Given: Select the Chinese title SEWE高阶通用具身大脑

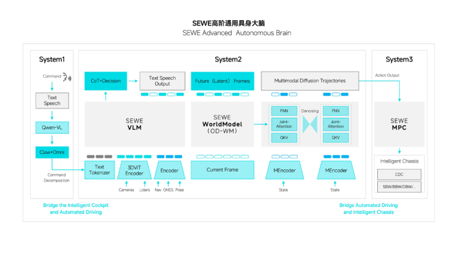Looking at the screenshot, I should point(228,23).
